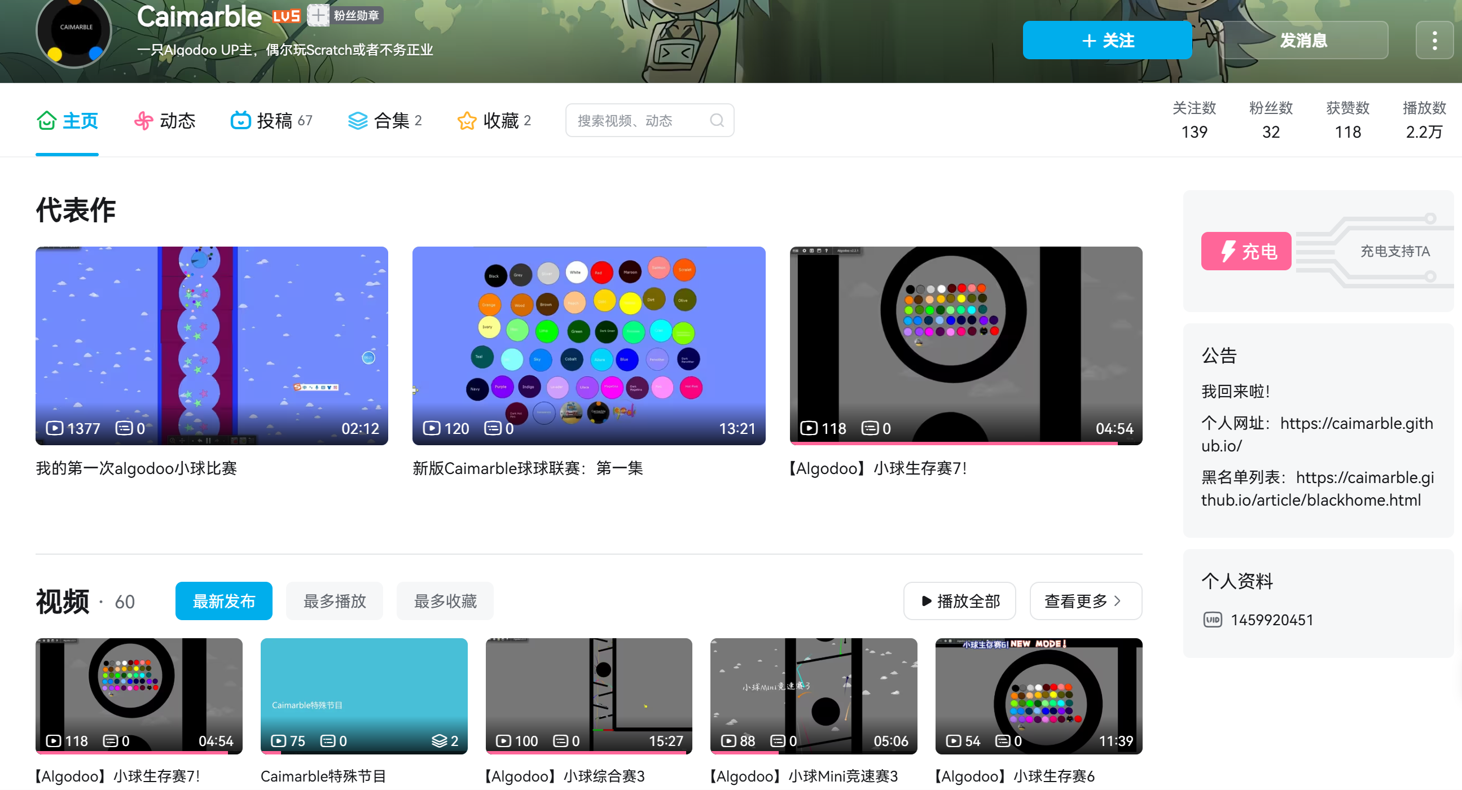Viewport: 1462px width, 790px height.
Task: Click danmaku icon on 新版Caimarble球球联赛 thumbnail
Action: point(493,428)
